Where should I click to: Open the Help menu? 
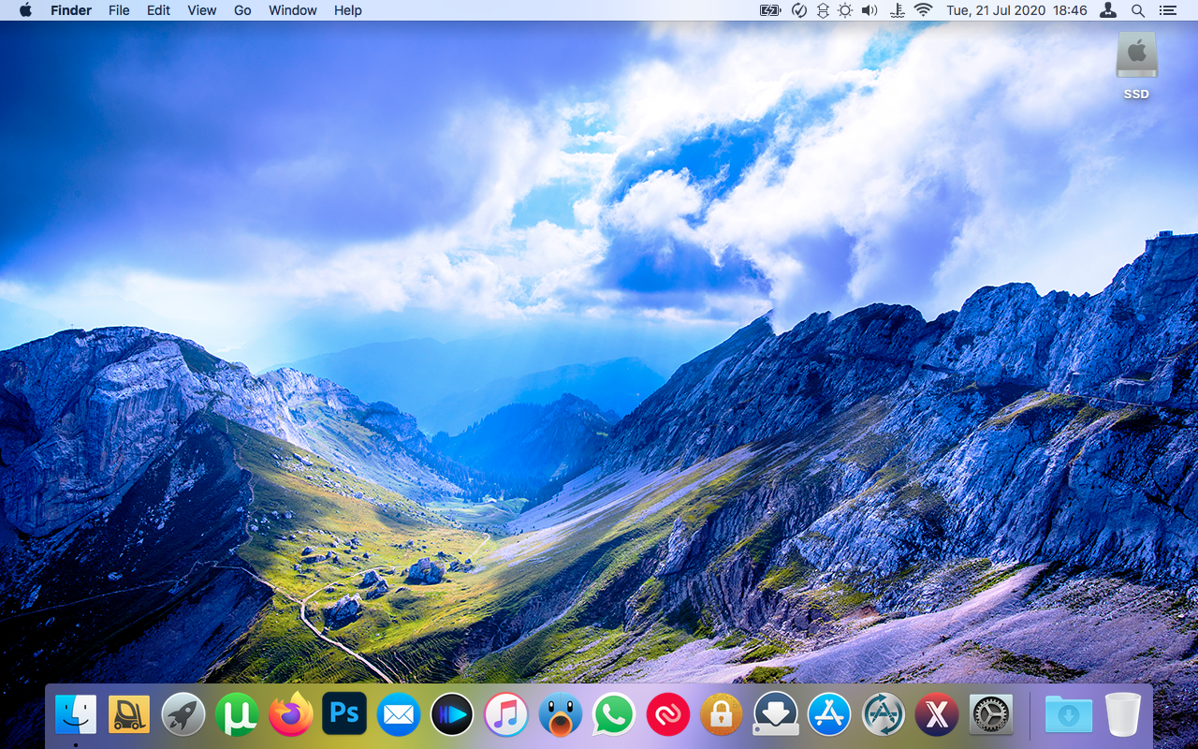coord(348,10)
